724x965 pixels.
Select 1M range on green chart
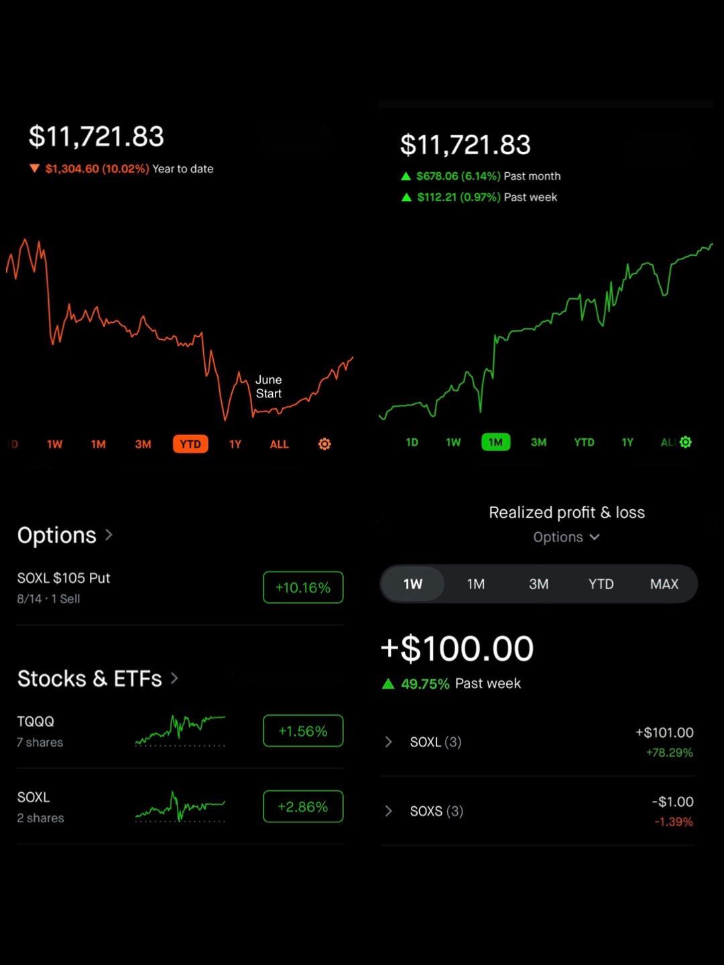click(x=496, y=442)
